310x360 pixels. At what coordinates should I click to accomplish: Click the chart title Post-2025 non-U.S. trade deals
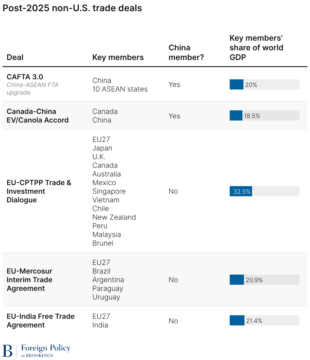72,8
